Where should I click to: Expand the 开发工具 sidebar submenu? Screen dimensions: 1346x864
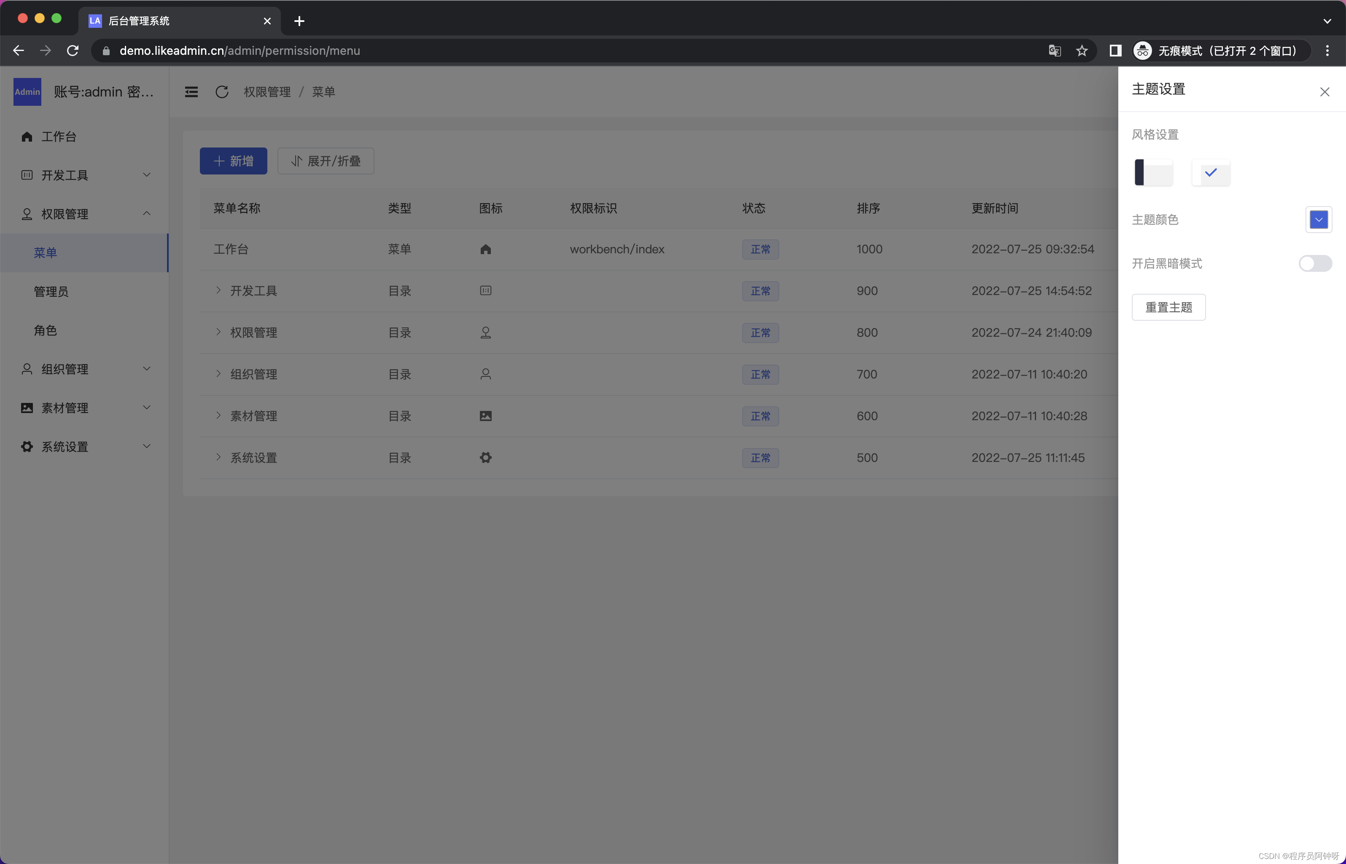(84, 175)
